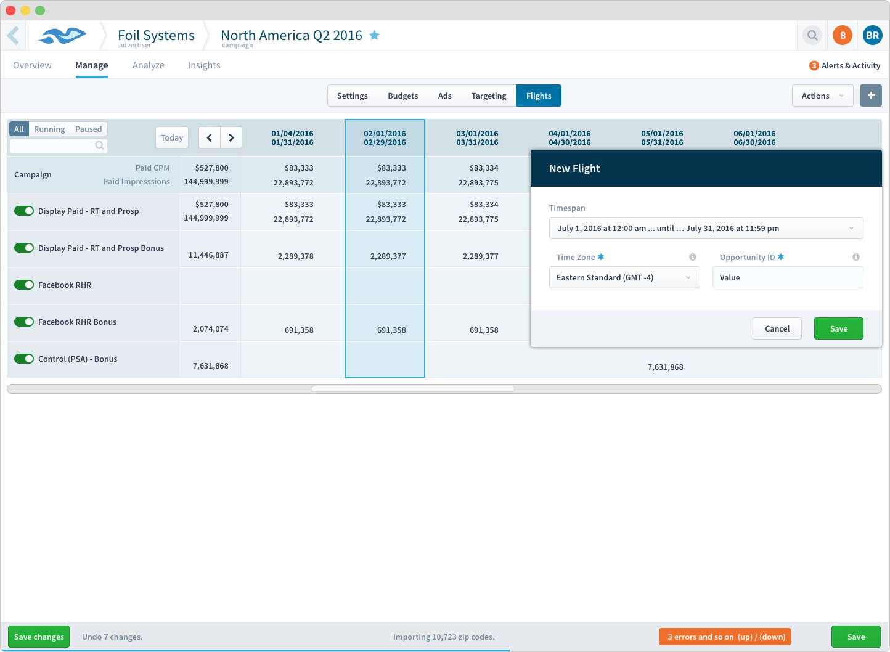This screenshot has width=890, height=652.
Task: Select the 04/01/2016 flight column header
Action: click(570, 137)
